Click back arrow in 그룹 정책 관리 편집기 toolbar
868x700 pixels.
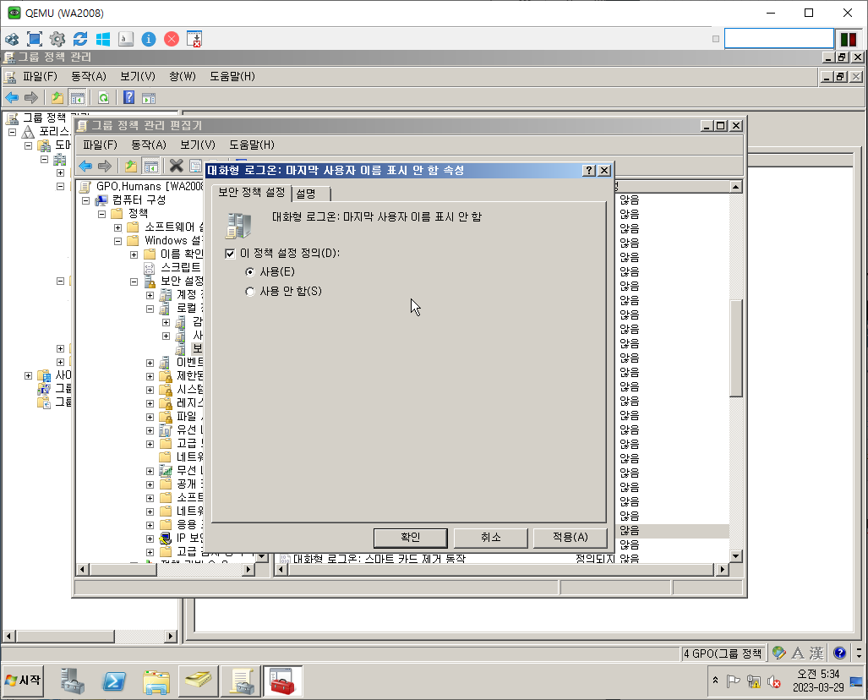coord(85,166)
